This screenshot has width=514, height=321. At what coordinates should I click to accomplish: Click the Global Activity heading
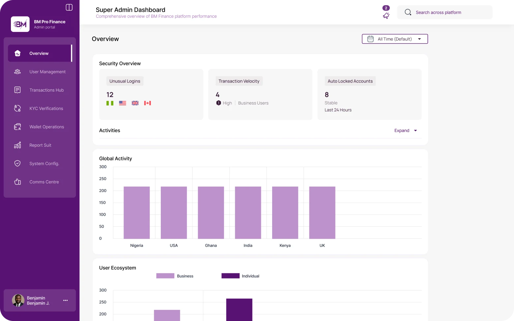[116, 159]
